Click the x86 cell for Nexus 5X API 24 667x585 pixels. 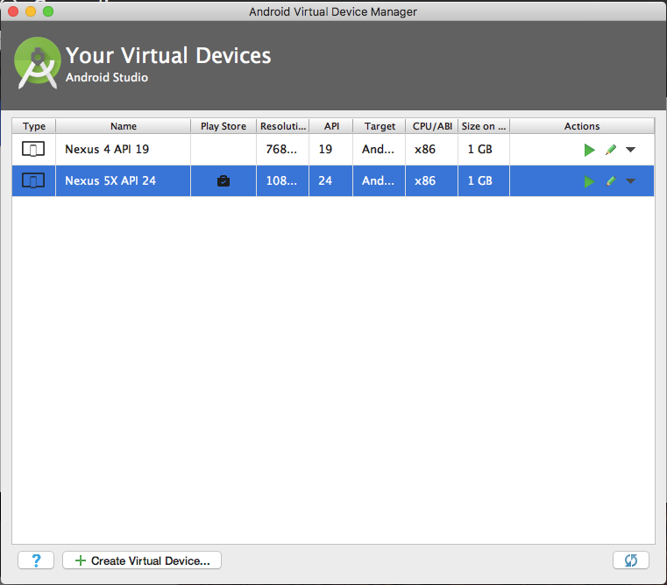(x=432, y=180)
